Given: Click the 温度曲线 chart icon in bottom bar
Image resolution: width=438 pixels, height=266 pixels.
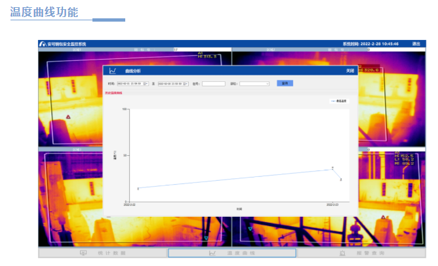Looking at the screenshot, I should point(212,253).
